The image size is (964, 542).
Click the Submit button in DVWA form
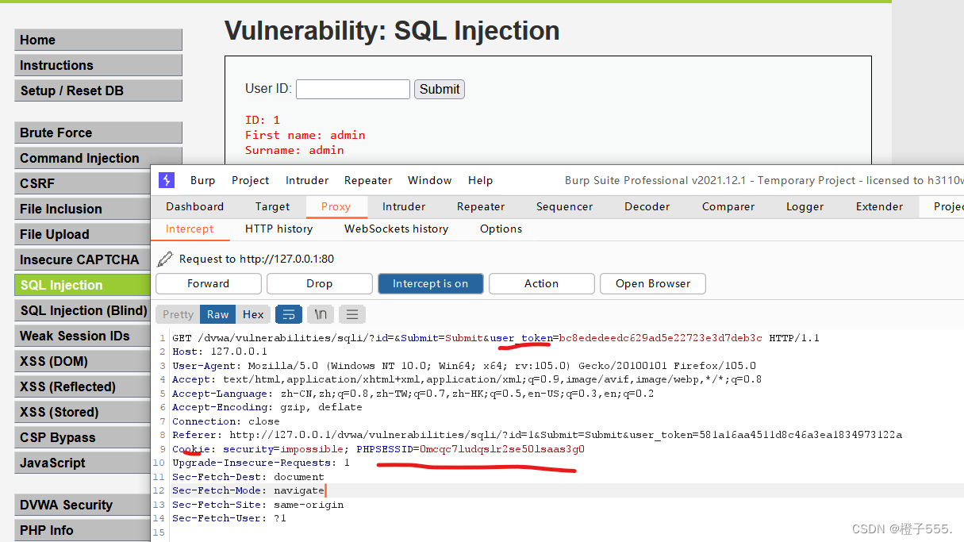[439, 89]
